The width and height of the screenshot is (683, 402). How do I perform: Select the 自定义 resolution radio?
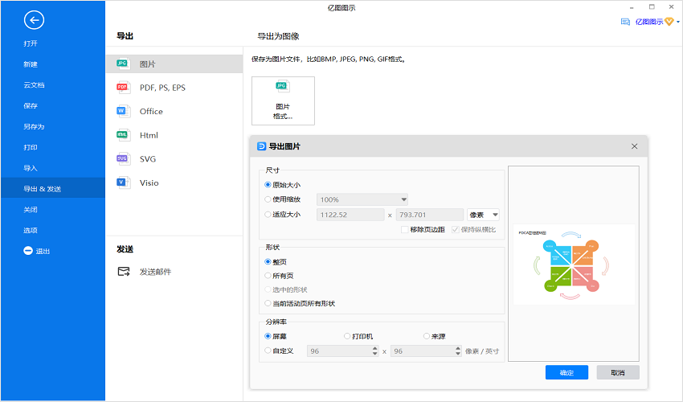[268, 351]
